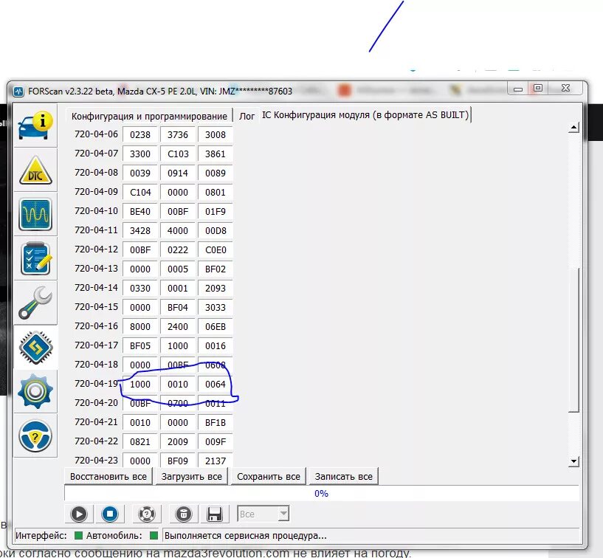Click the 'Загрузить все' button
The image size is (603, 558).
[x=191, y=477]
